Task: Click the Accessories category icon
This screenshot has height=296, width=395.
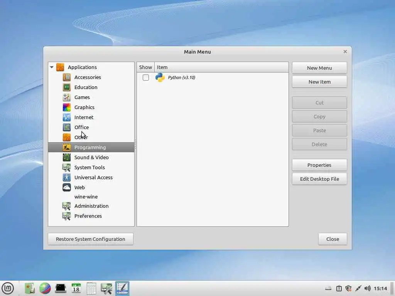Action: 66,77
